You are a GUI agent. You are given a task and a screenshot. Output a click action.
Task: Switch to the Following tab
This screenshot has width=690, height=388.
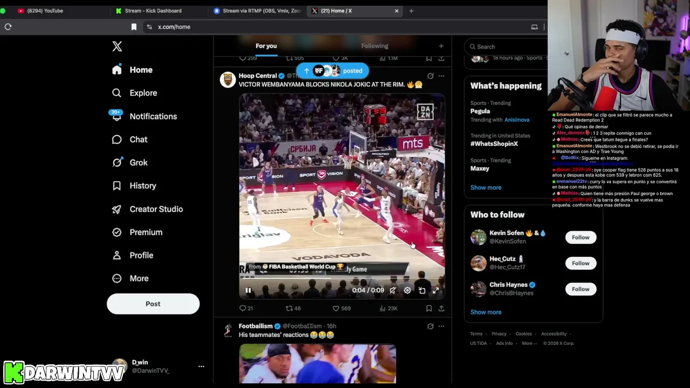coord(375,46)
